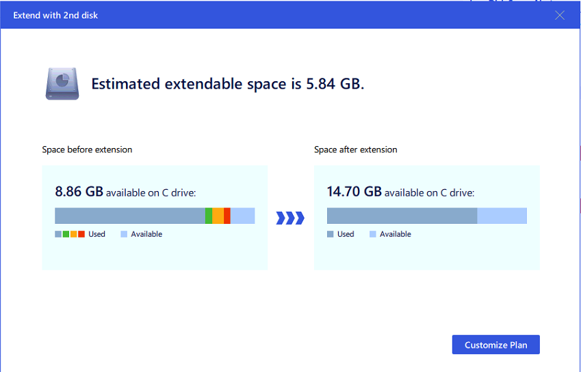Click the Available legend swatch under before-extension bar
The image size is (581, 372).
[124, 234]
